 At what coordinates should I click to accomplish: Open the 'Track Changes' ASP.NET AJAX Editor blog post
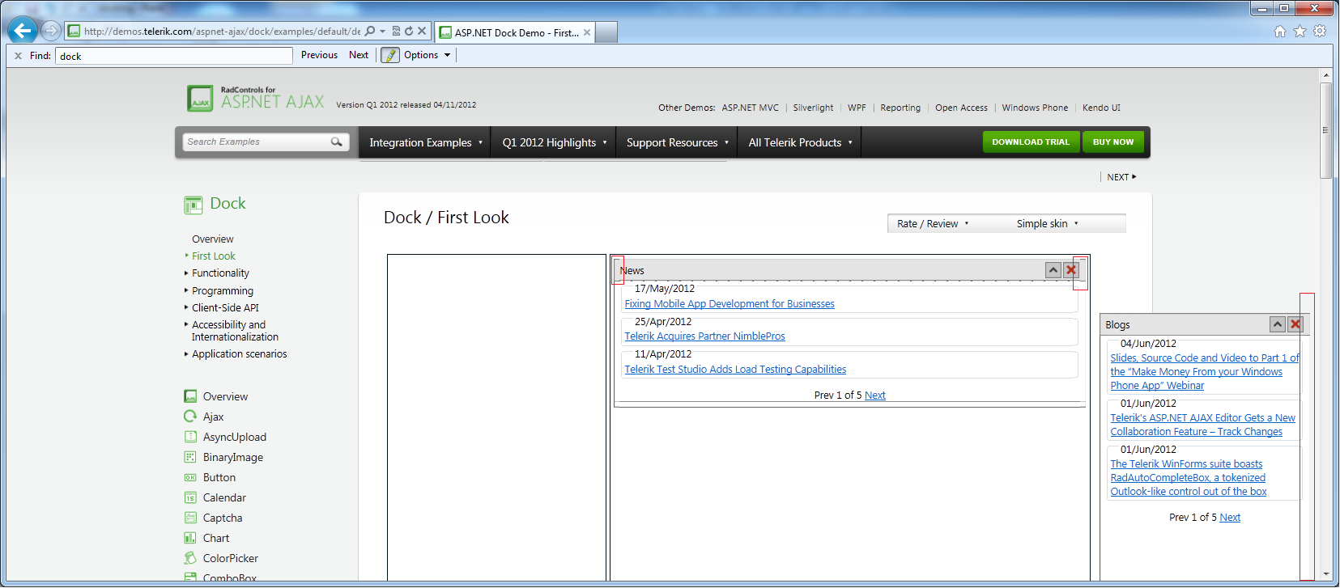[1202, 425]
